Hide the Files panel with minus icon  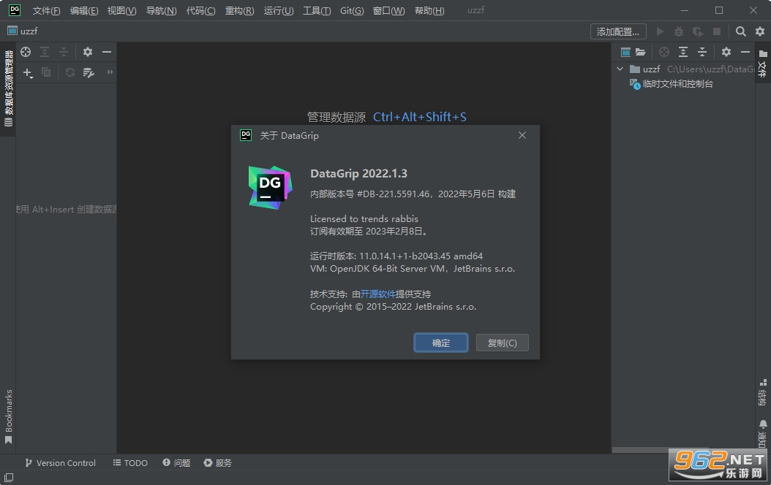point(745,52)
